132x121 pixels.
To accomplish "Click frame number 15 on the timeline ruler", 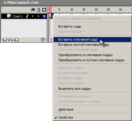I will 84,10.
